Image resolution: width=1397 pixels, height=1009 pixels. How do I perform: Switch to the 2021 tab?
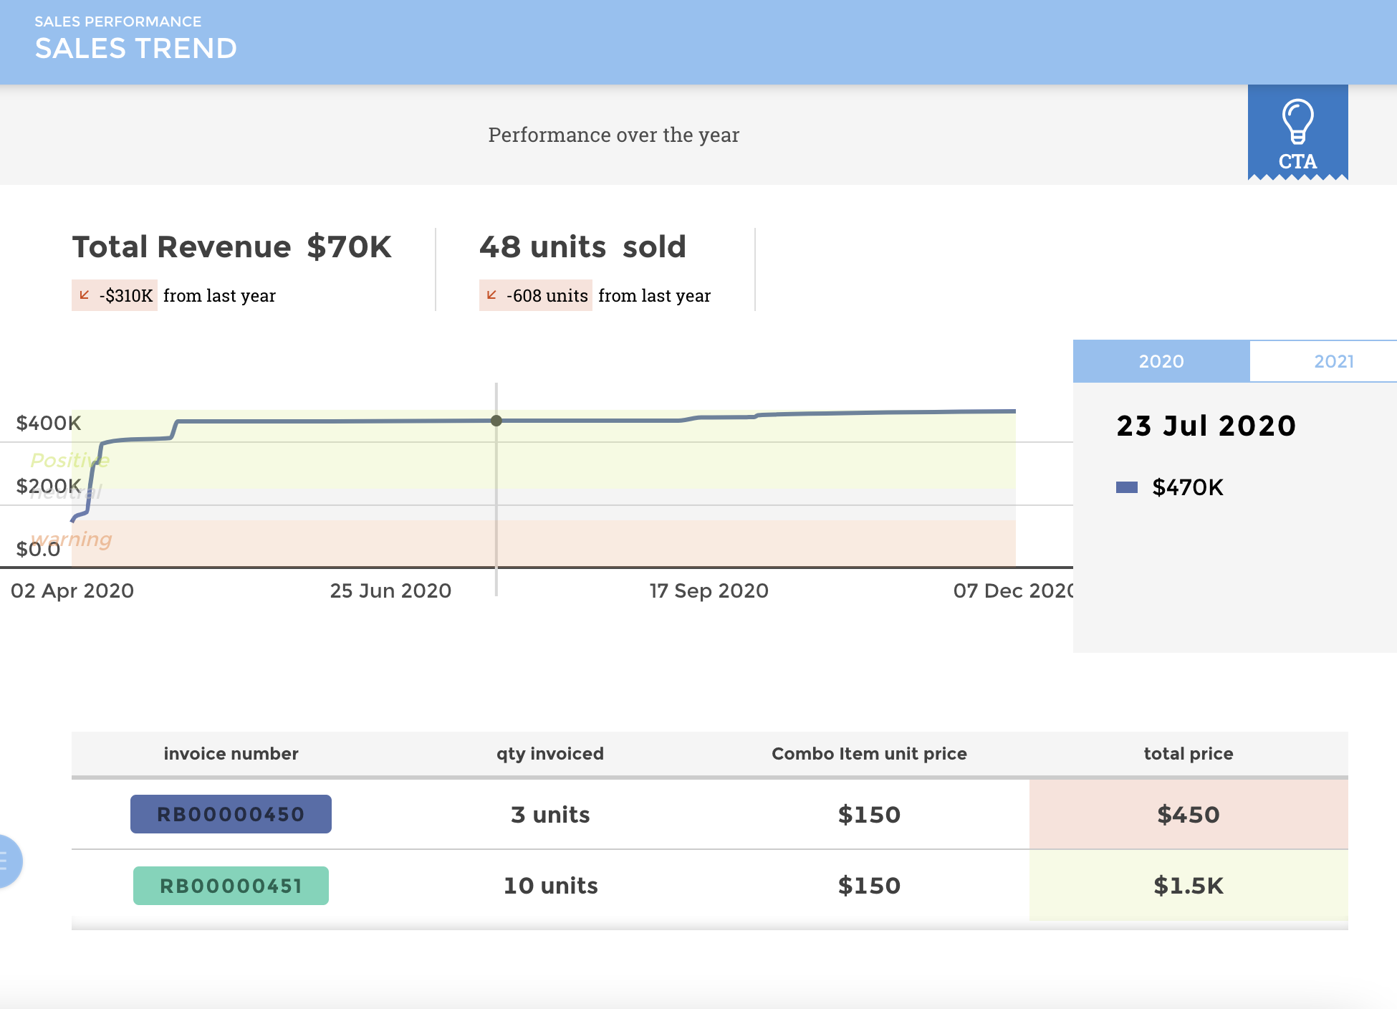click(1333, 361)
